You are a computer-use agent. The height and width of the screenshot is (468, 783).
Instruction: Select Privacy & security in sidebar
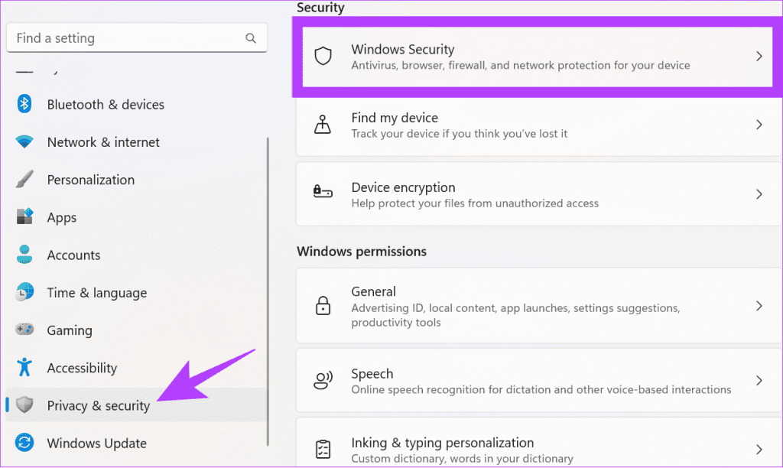click(x=98, y=405)
